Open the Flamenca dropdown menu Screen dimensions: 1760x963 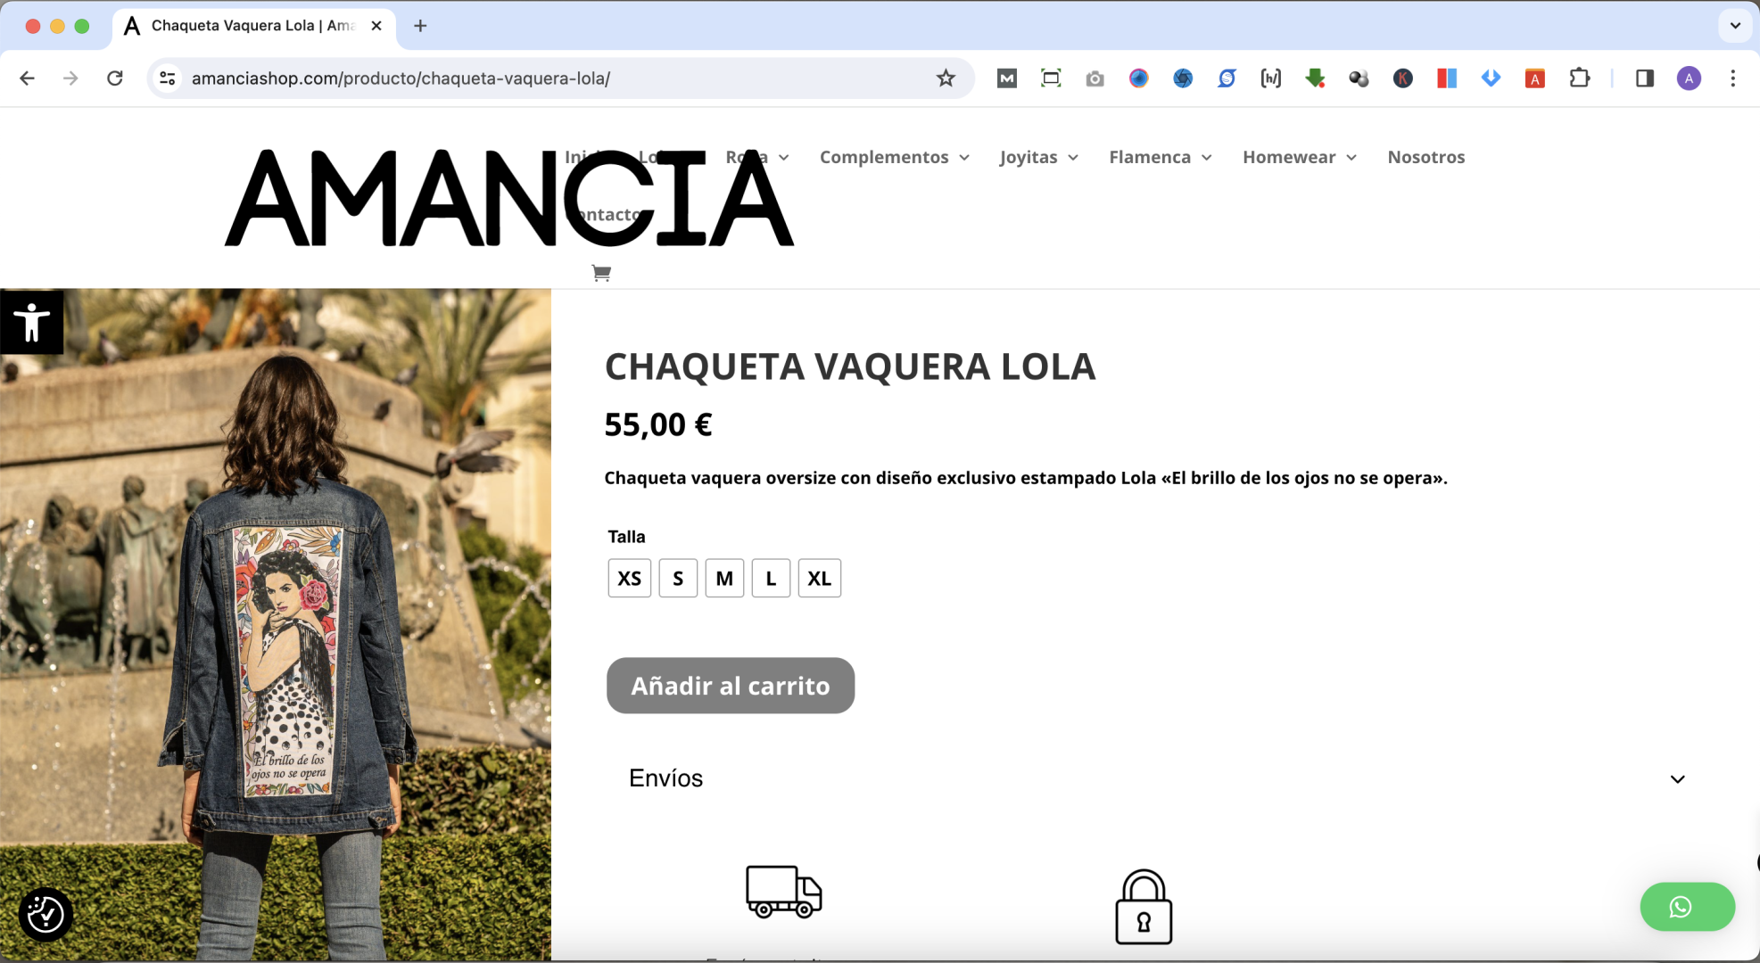(1161, 157)
